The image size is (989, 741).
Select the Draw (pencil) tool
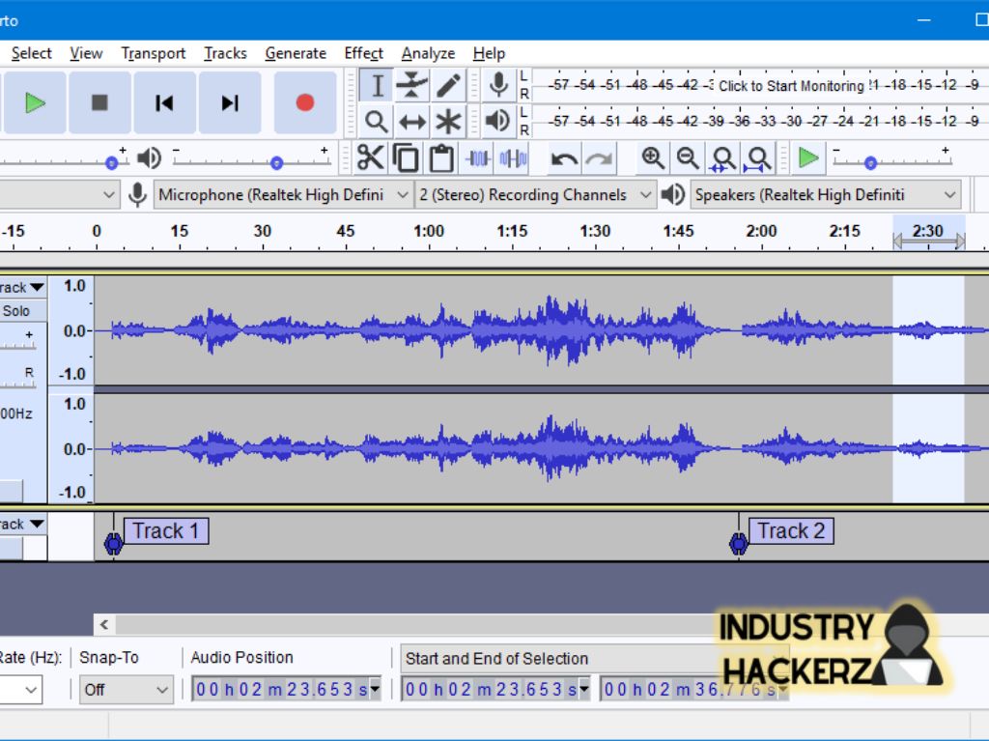click(448, 85)
